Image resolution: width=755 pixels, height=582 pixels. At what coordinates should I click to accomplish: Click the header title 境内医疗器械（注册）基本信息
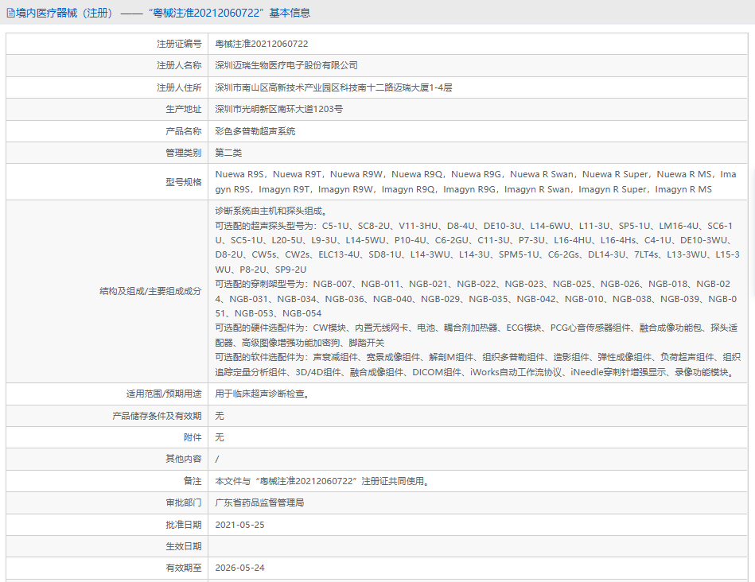[x=163, y=13]
